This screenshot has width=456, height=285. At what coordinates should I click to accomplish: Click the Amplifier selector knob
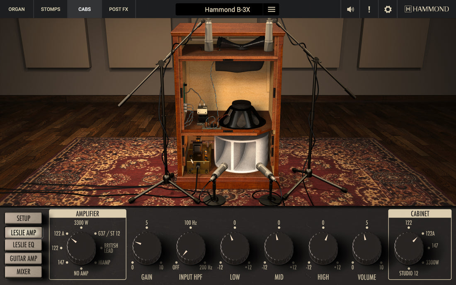[81, 248]
